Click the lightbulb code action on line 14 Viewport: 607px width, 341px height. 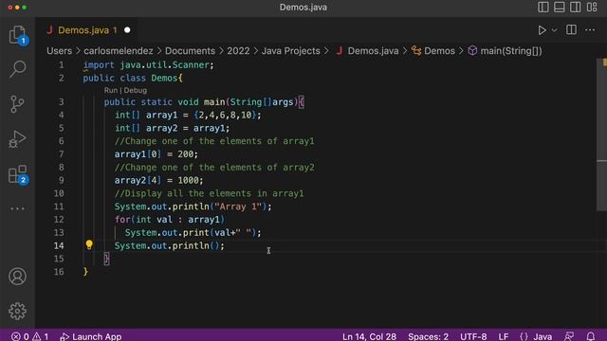coord(89,244)
